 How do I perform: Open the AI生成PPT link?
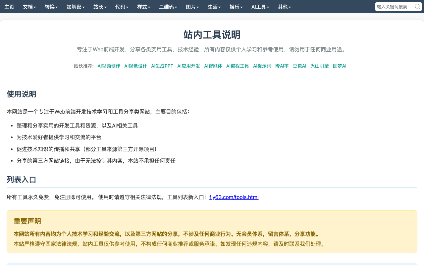(162, 66)
